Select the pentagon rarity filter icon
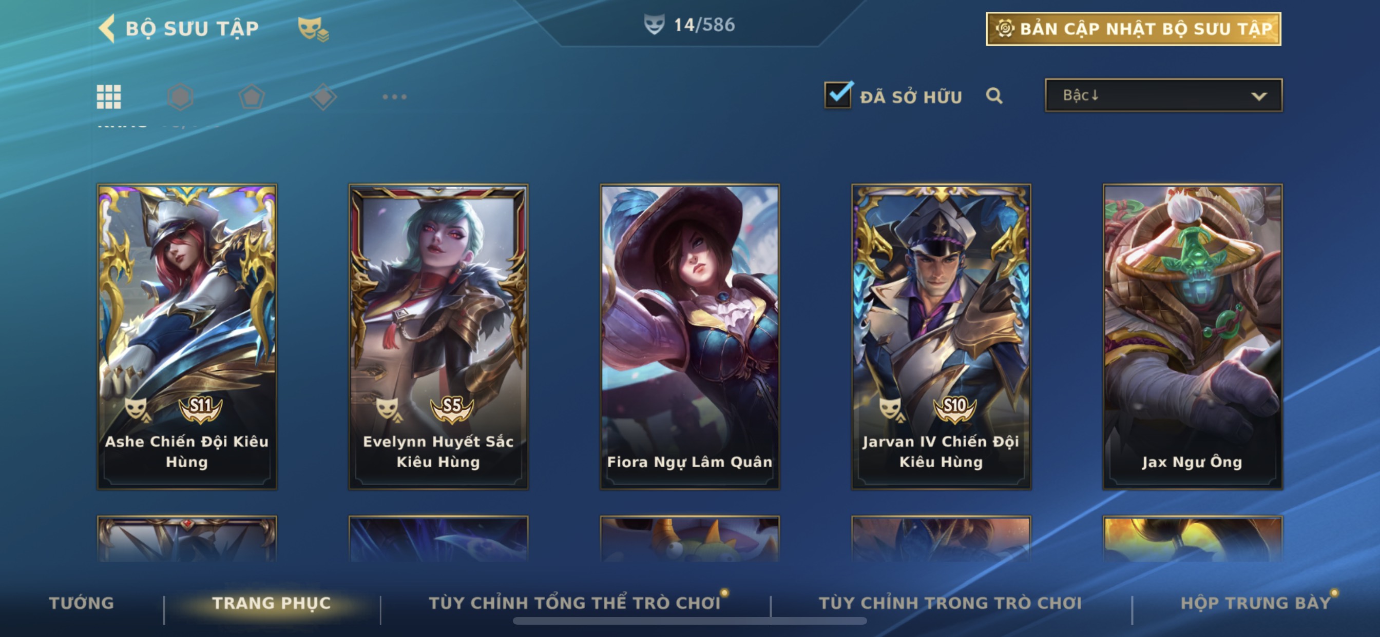 (251, 97)
